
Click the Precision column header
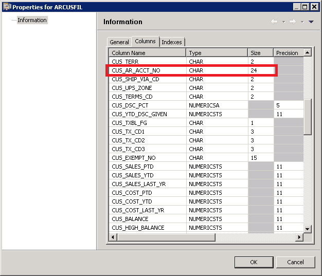pyautogui.click(x=289, y=53)
